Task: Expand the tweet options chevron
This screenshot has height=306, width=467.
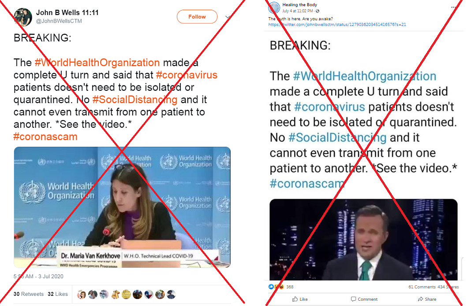Action: (x=228, y=17)
